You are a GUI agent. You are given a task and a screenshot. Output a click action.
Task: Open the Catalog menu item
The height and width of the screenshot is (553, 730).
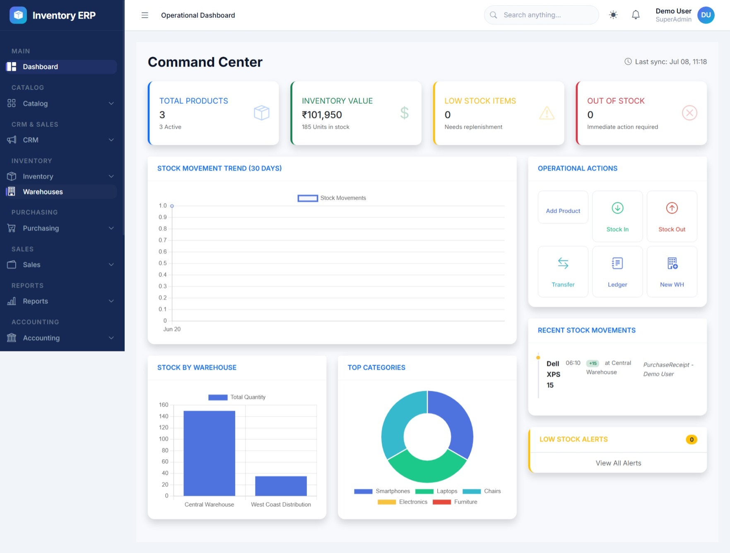coord(61,103)
